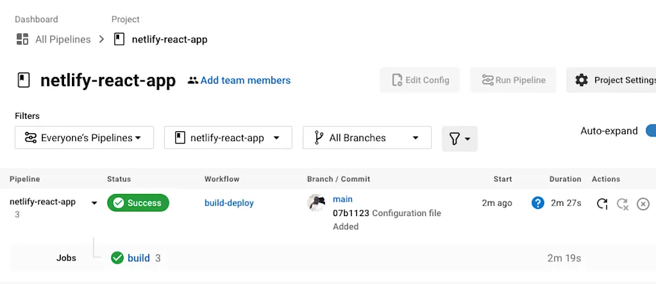656x284 pixels.
Task: Click the Duration column header
Action: [x=565, y=179]
